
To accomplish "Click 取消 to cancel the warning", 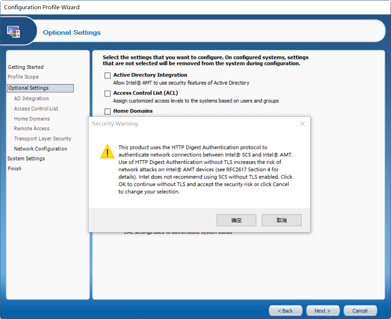I will (x=281, y=220).
